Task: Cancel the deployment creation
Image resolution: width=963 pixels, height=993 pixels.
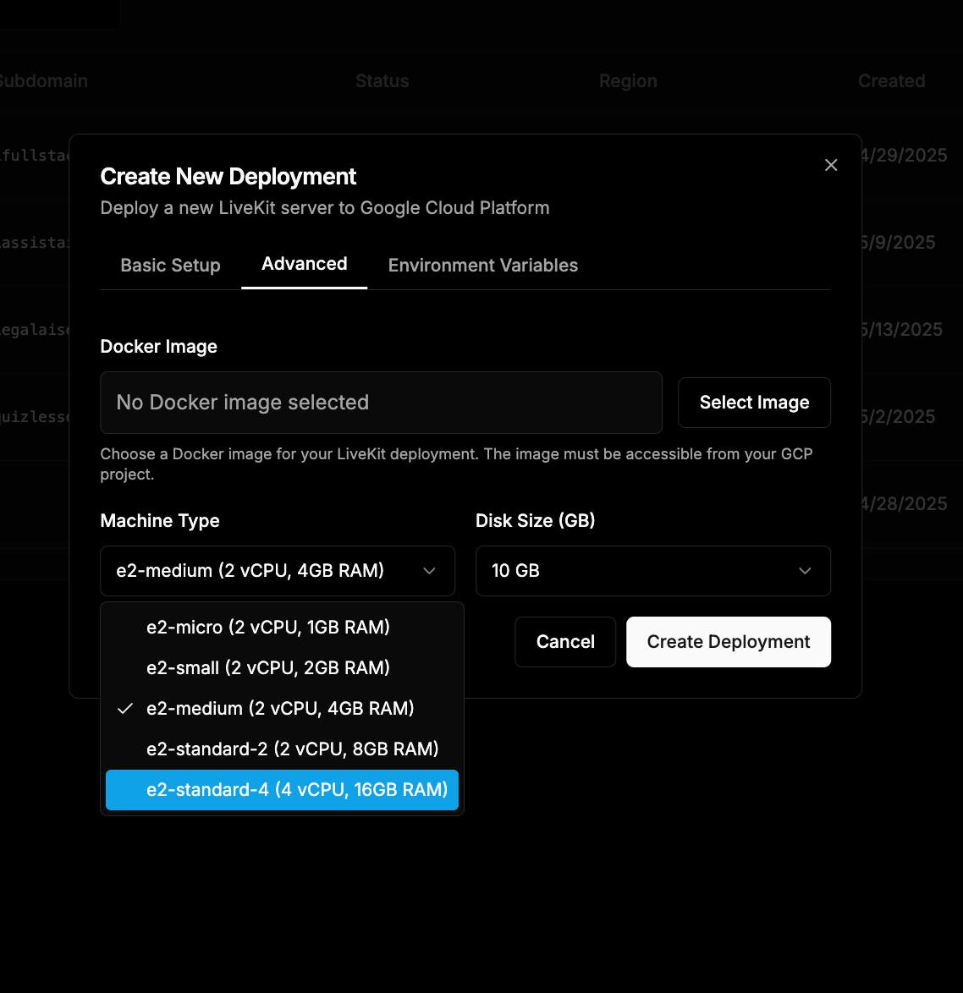Action: click(565, 641)
